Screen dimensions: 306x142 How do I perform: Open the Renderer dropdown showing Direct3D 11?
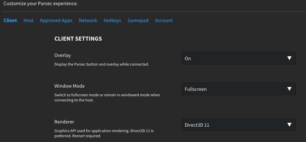point(239,125)
